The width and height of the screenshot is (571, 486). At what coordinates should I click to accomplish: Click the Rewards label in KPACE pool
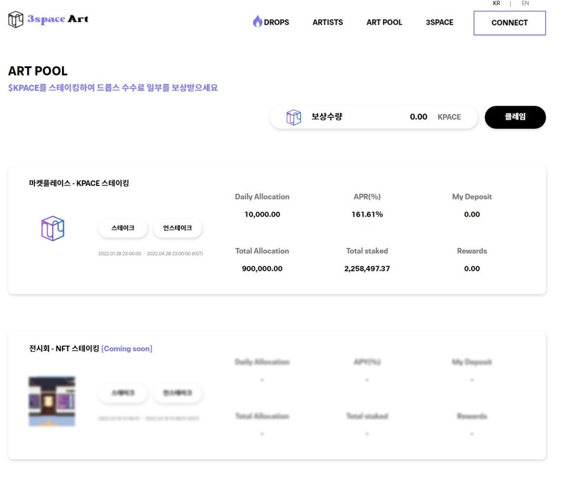(472, 251)
